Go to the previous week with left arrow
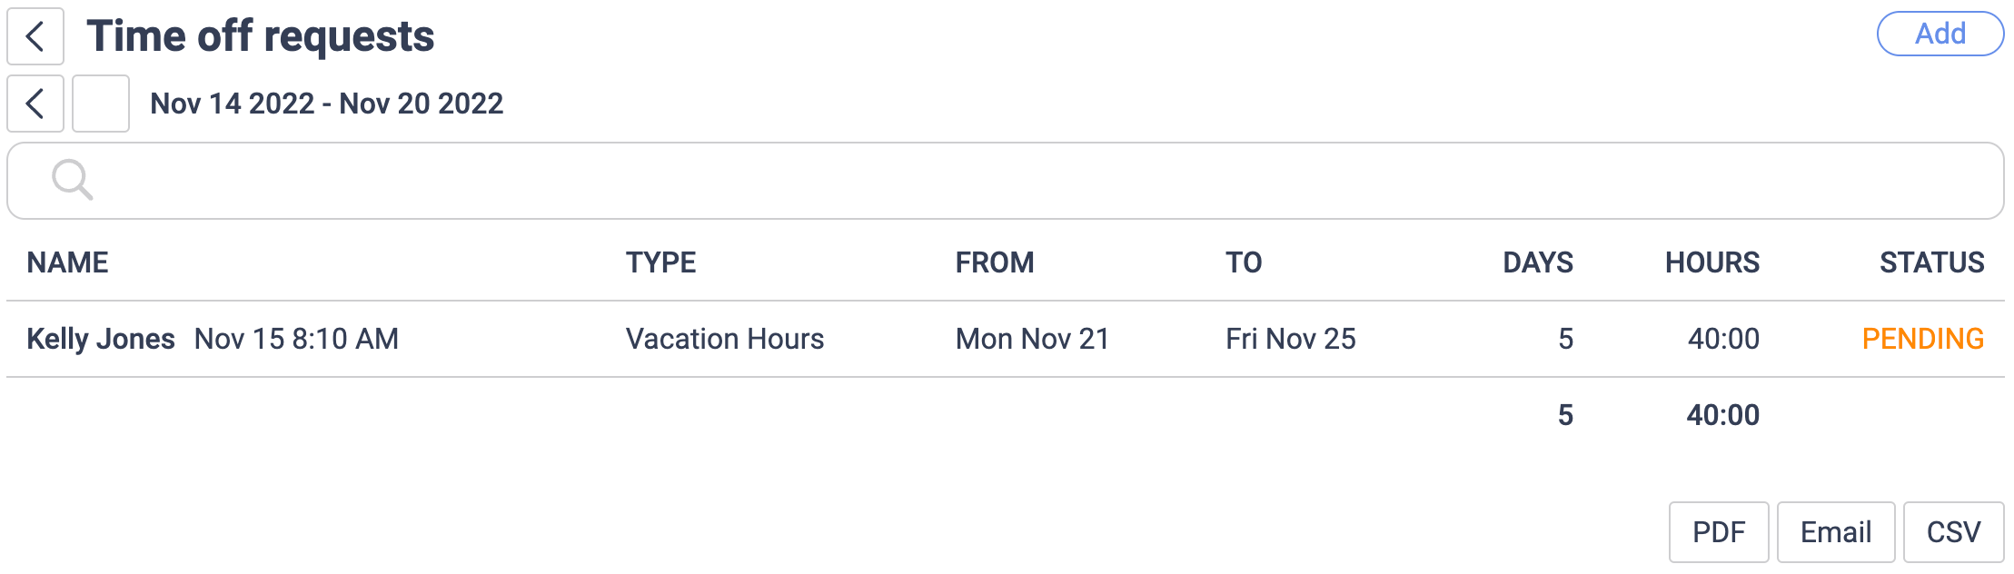 (35, 104)
